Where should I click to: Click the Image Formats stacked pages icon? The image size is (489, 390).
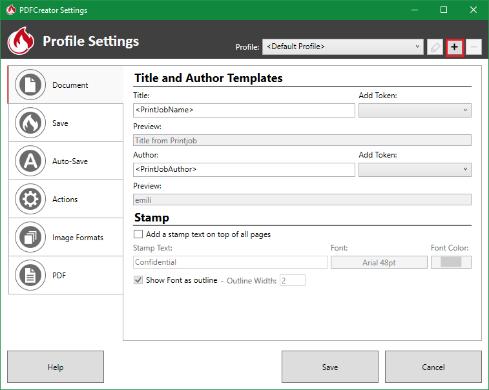(30, 237)
